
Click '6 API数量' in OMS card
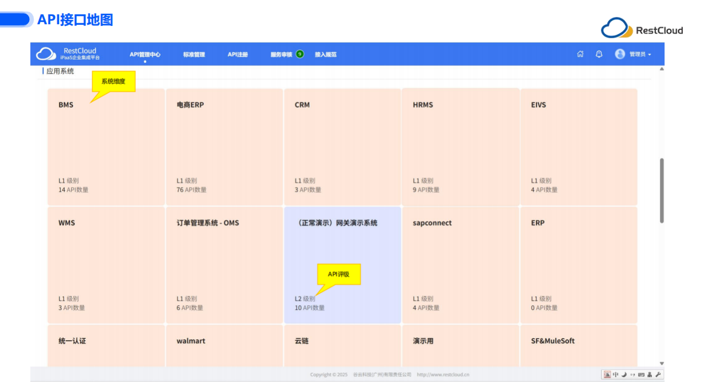(190, 308)
